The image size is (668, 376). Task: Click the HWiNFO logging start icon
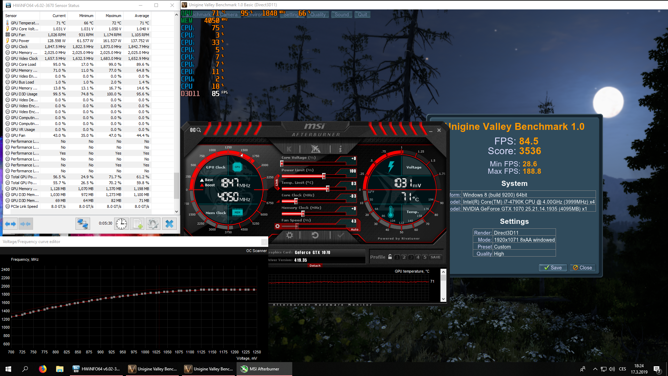pyautogui.click(x=137, y=224)
